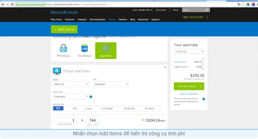This screenshot has width=258, height=139.
Task: Click the info icon beside Pricing Tier
Action: (x=91, y=97)
